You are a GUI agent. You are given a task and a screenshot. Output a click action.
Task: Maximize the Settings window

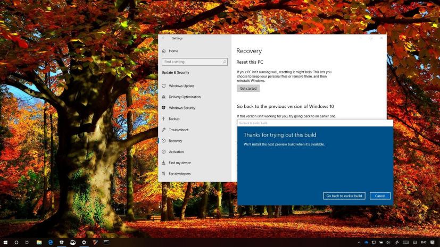371,38
